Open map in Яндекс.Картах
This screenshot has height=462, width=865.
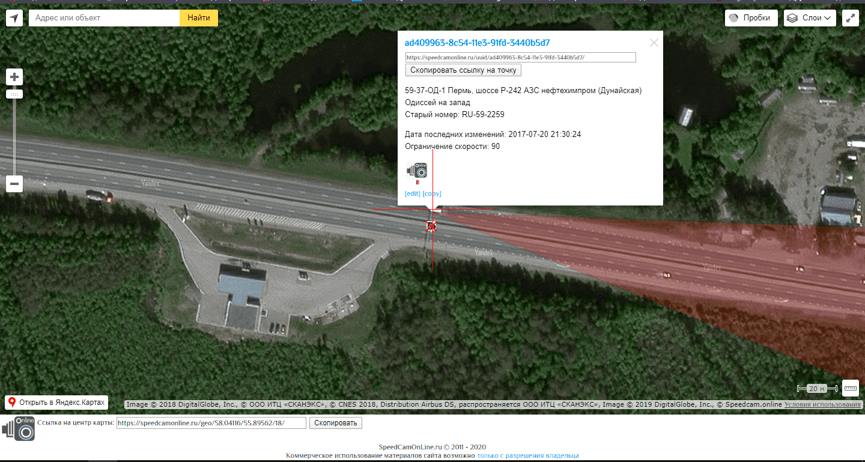point(56,402)
